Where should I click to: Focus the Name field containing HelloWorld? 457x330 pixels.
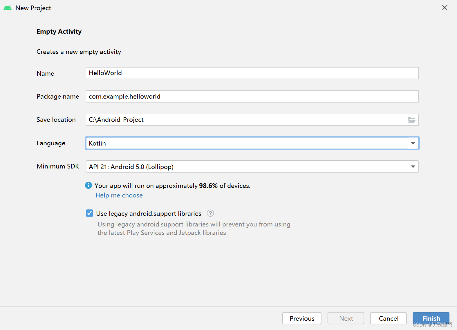tap(252, 73)
